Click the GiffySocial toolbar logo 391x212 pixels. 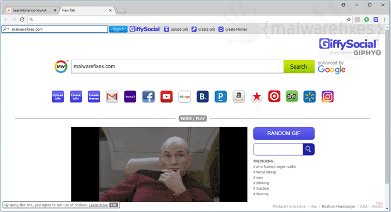tap(145, 29)
